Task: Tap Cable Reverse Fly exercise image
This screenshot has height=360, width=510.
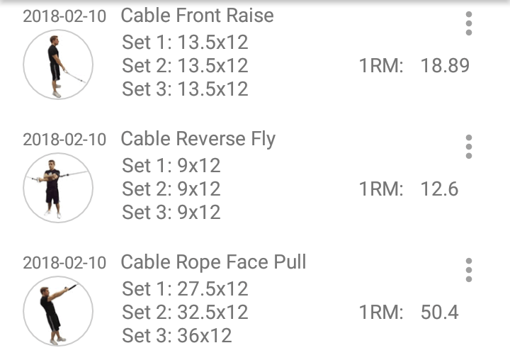Action: coord(58,188)
